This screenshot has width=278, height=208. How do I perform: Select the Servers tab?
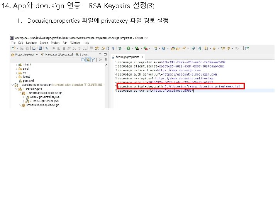pyautogui.click(x=82, y=54)
